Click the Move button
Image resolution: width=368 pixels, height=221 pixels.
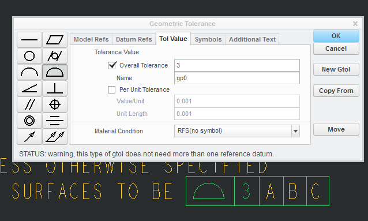(336, 129)
